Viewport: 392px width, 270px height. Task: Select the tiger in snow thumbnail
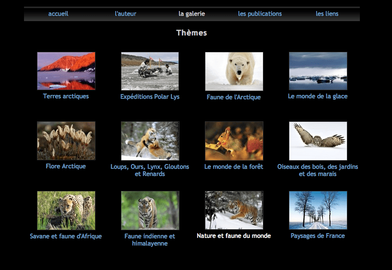pos(234,211)
